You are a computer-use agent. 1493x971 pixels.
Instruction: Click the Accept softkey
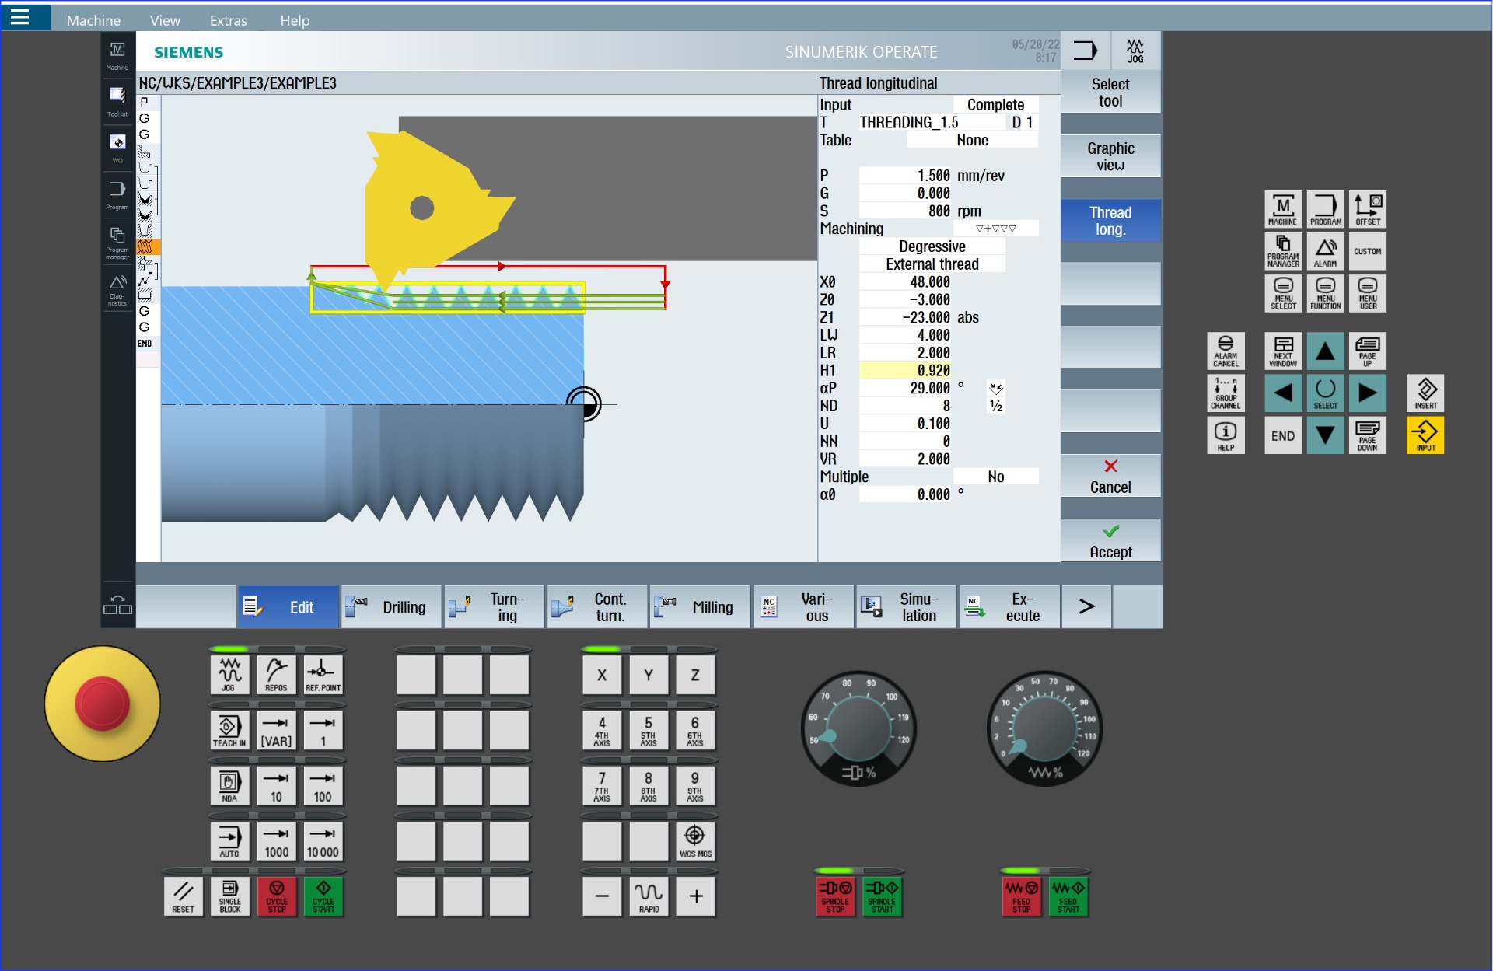pyautogui.click(x=1110, y=541)
